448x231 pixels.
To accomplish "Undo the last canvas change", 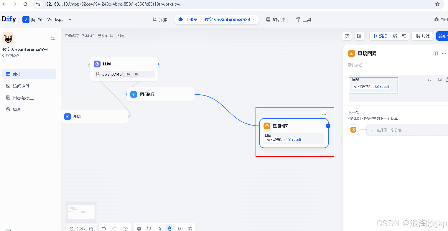I will (x=104, y=228).
